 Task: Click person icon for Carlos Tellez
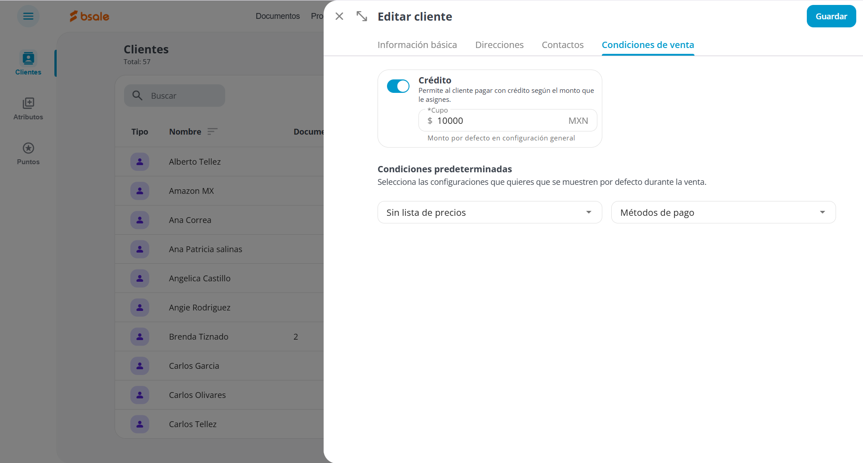tap(140, 424)
